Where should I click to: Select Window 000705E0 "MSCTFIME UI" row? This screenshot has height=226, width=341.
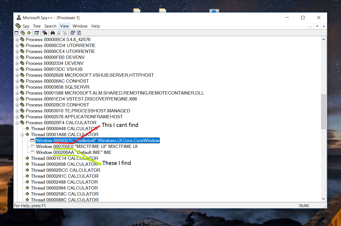[87, 146]
